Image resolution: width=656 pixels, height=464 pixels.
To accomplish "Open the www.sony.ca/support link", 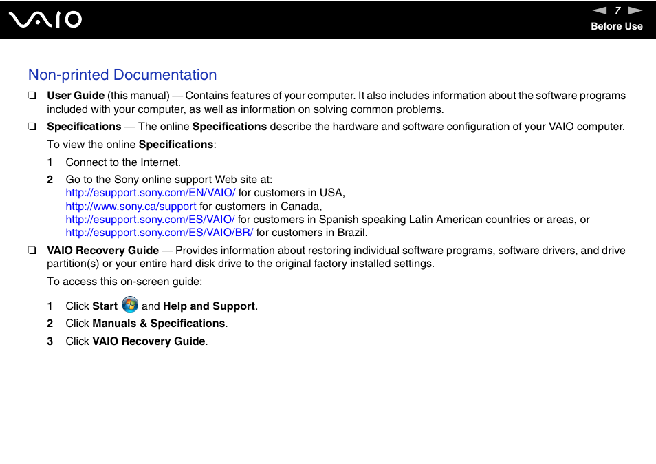I will tap(131, 207).
